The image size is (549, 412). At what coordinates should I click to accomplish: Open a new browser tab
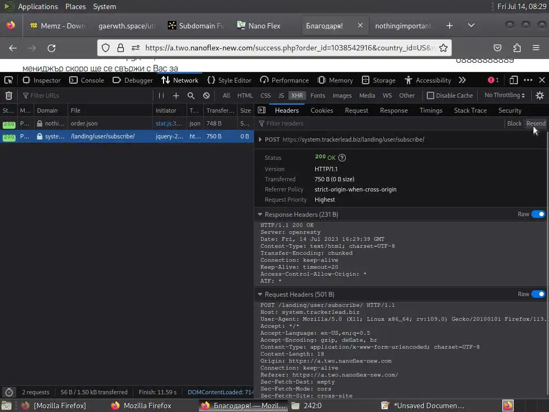click(450, 26)
